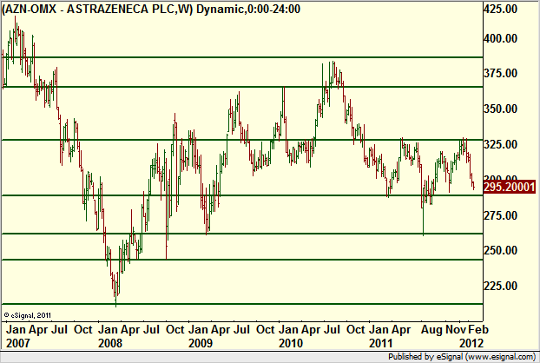Click the 2010 year label
This screenshot has width=540, height=363.
291,343
